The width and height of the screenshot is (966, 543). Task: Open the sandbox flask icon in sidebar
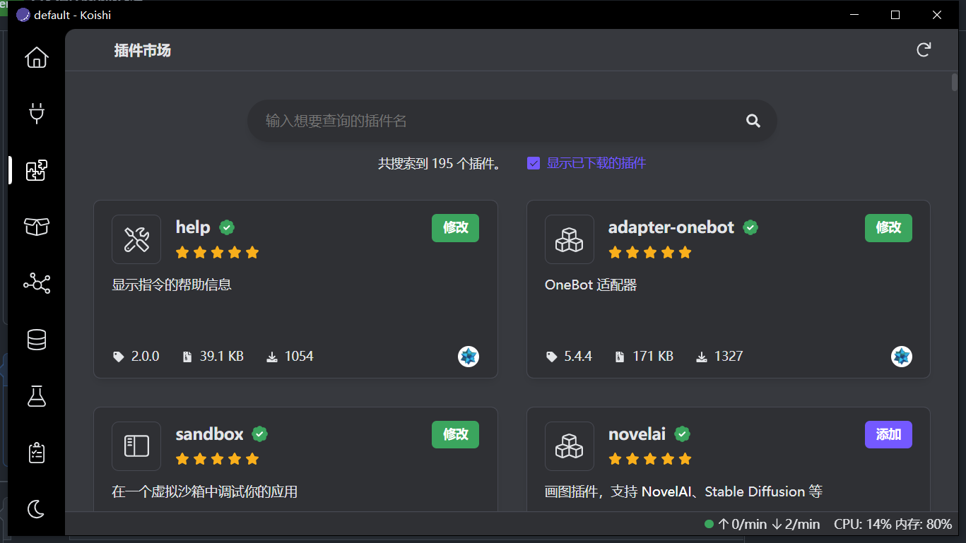coord(37,396)
